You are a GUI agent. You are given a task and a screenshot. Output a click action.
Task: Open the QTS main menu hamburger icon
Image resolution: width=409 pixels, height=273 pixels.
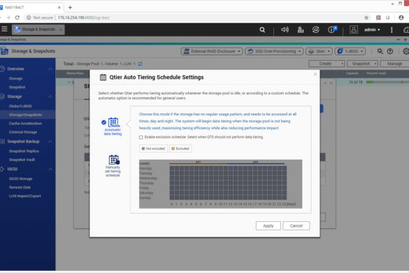(x=4, y=29)
